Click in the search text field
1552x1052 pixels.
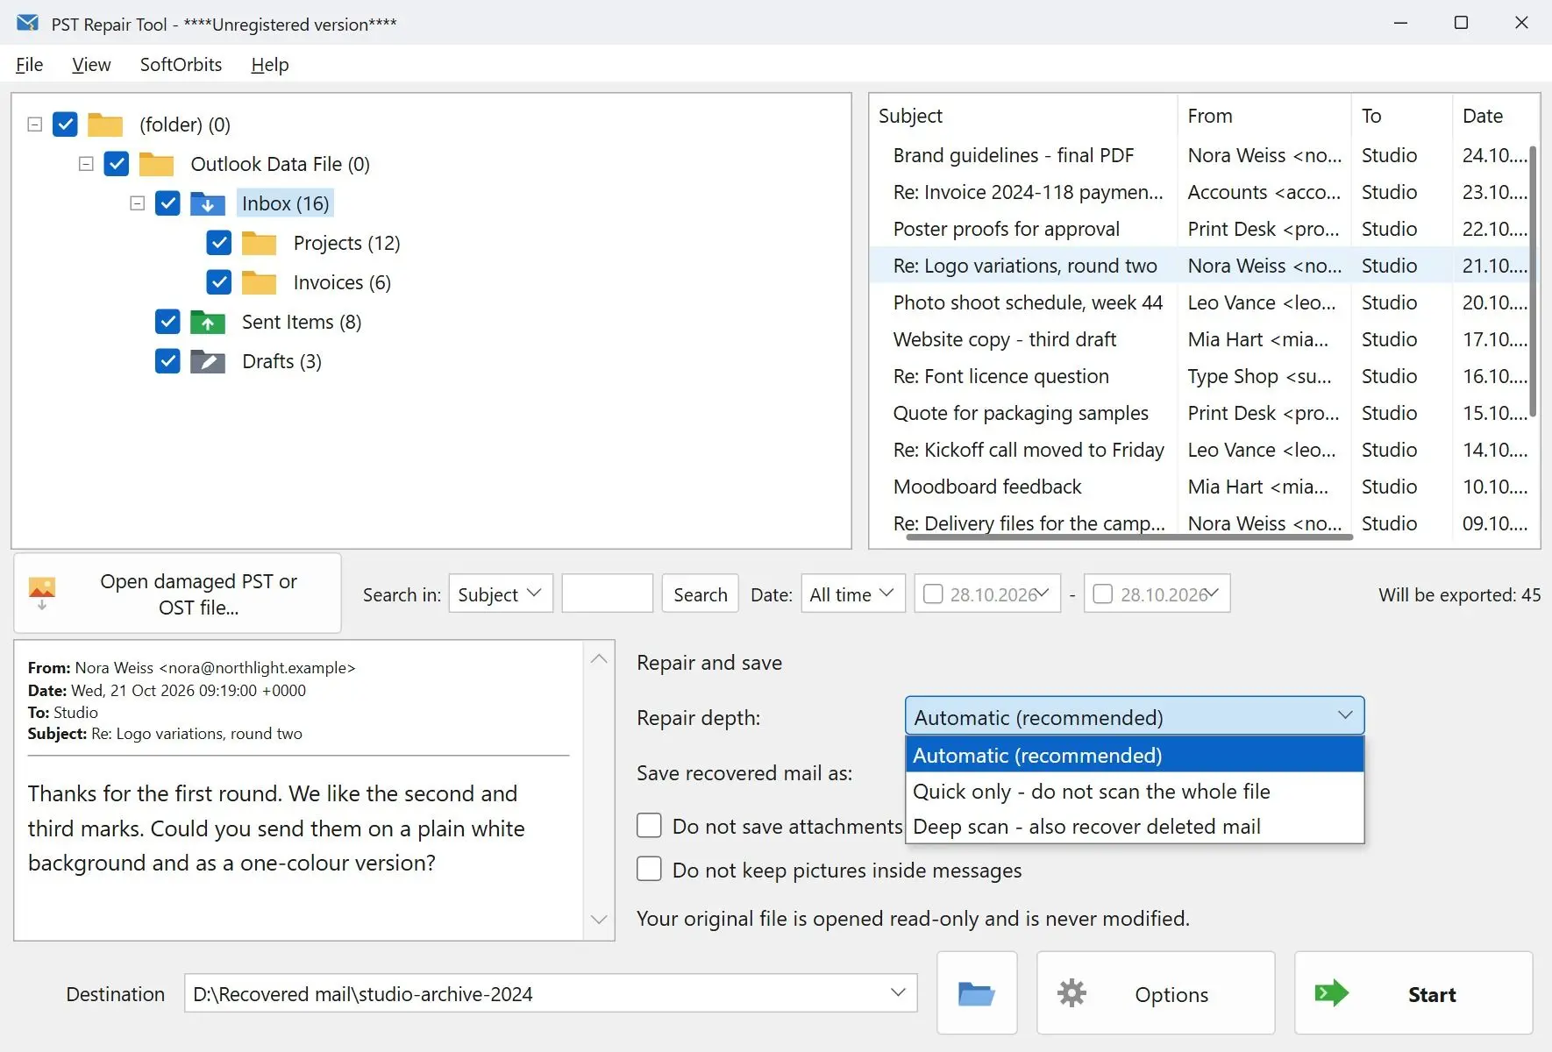pos(607,594)
